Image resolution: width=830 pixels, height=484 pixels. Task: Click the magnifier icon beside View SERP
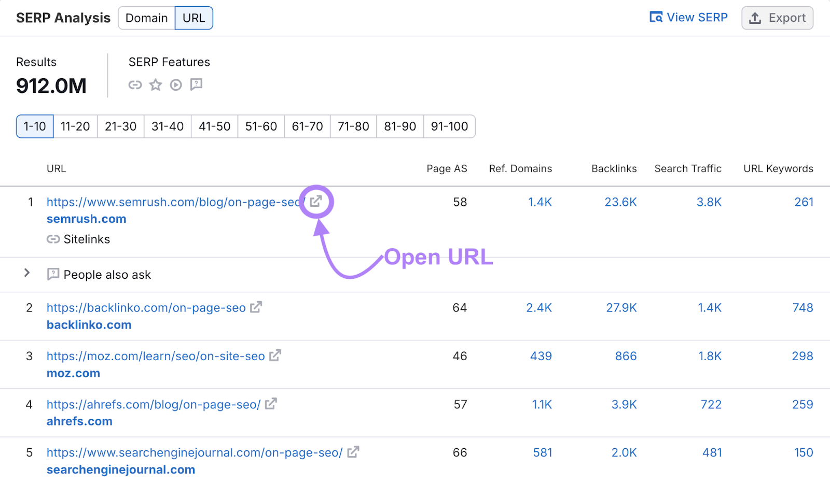(656, 17)
